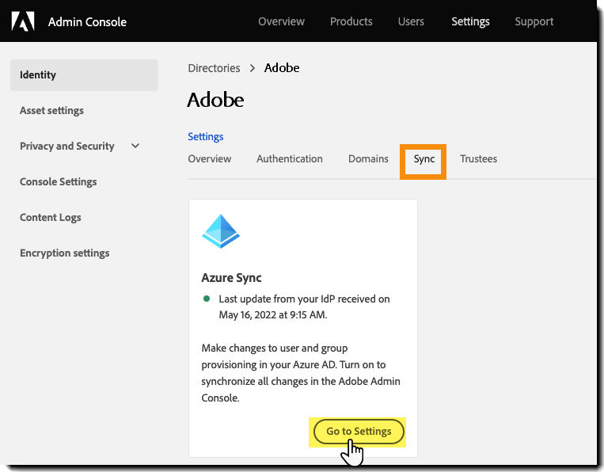Click the Azure Sync pyramid icon
604x472 pixels.
[x=221, y=231]
